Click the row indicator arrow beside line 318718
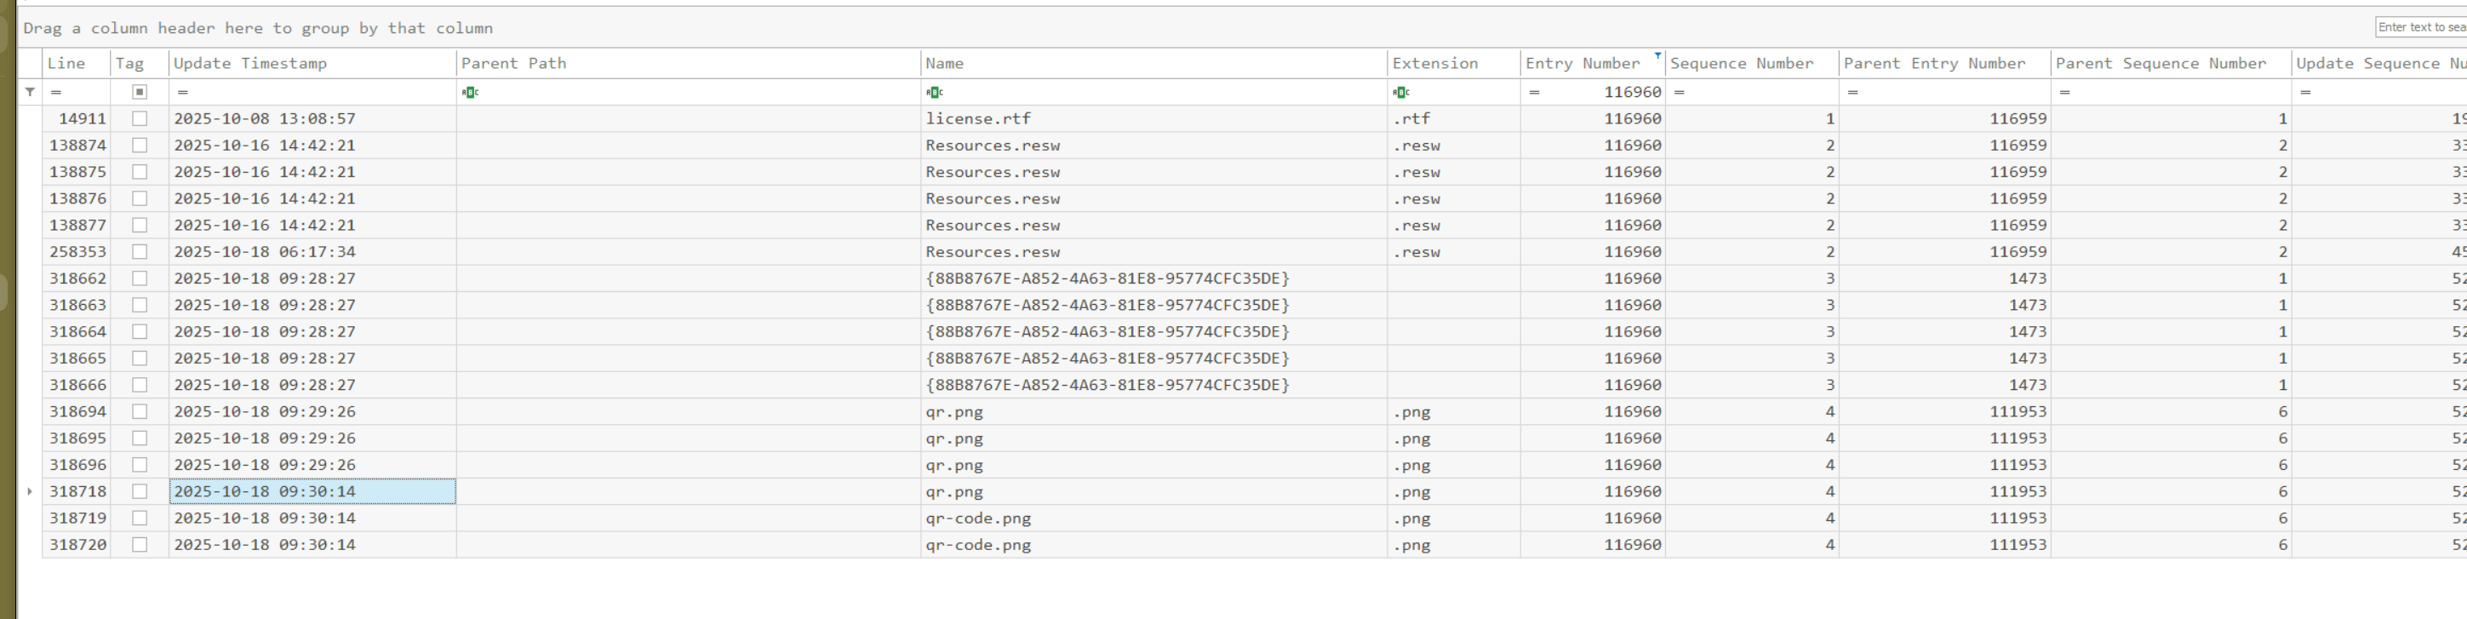The height and width of the screenshot is (619, 2467). (30, 491)
